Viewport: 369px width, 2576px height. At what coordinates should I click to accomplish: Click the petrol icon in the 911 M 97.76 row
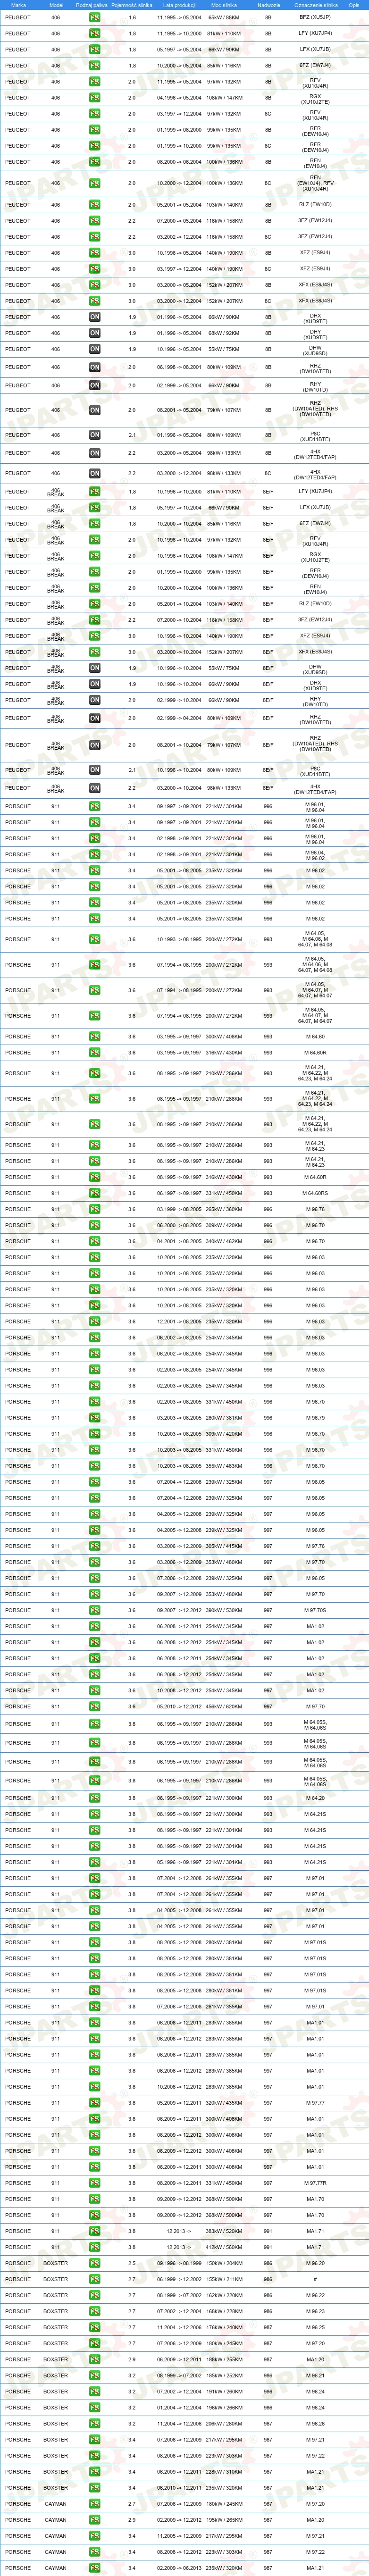pos(95,1546)
